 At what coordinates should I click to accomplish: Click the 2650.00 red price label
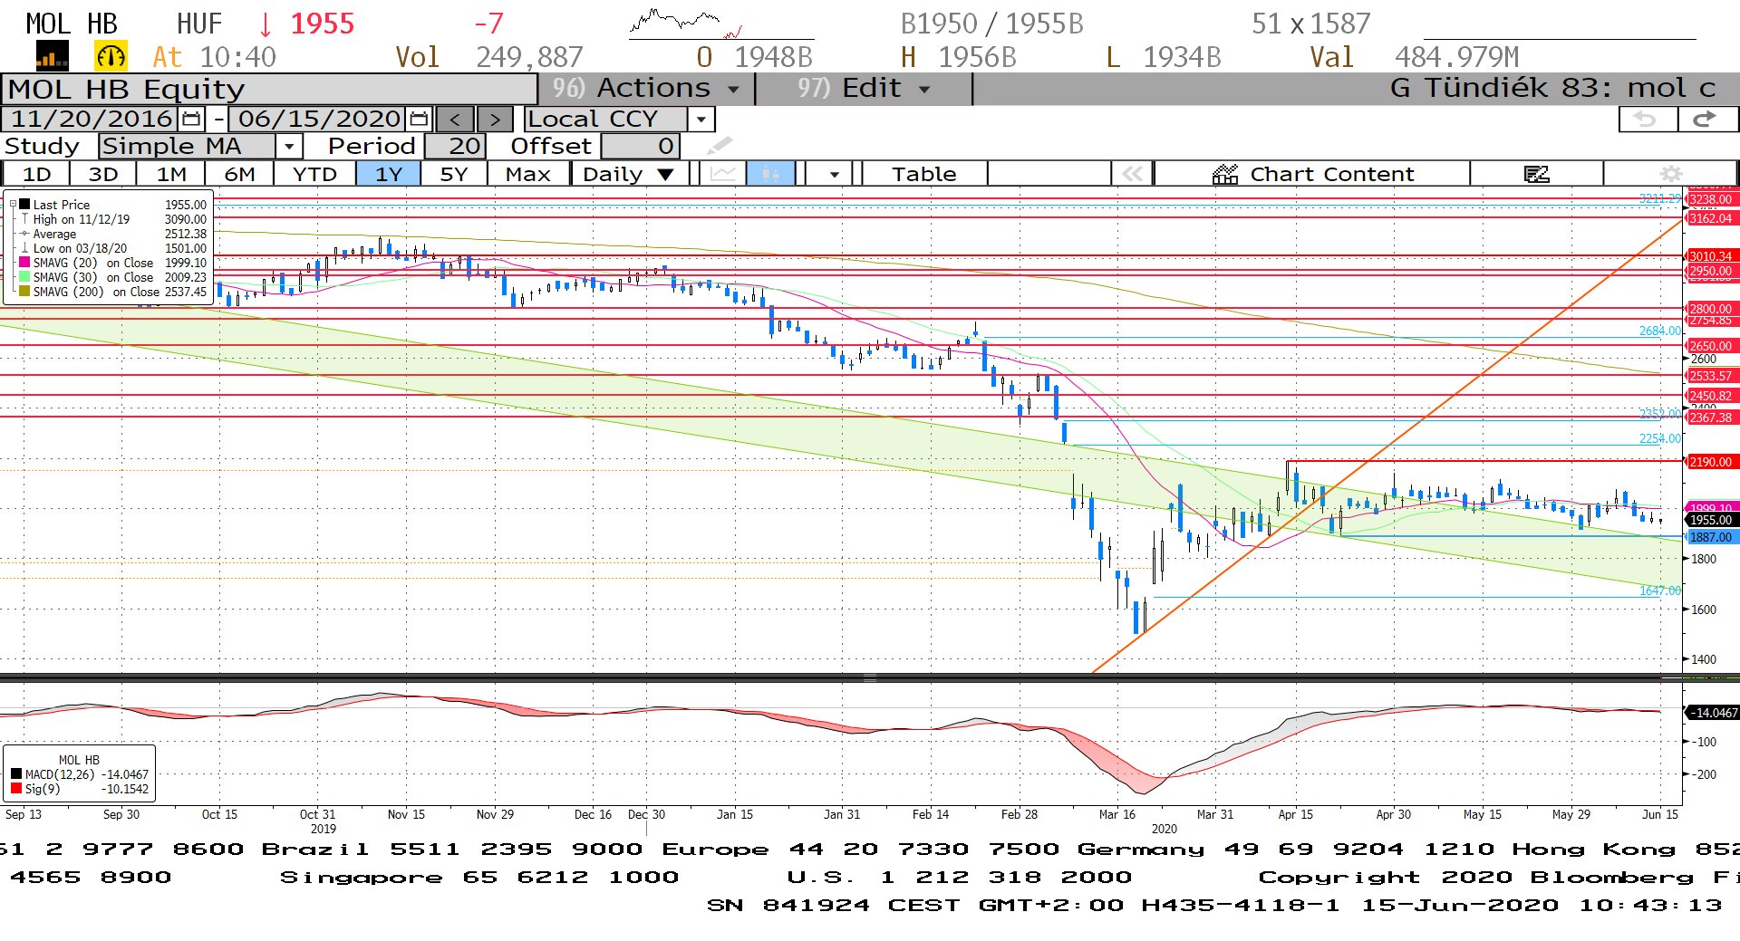pos(1710,346)
